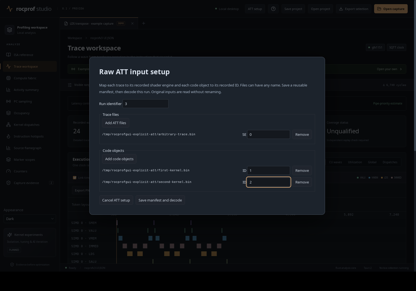Image resolution: width=416 pixels, height=291 pixels.
Task: Add a new tab with plus icon
Action: (x=144, y=24)
